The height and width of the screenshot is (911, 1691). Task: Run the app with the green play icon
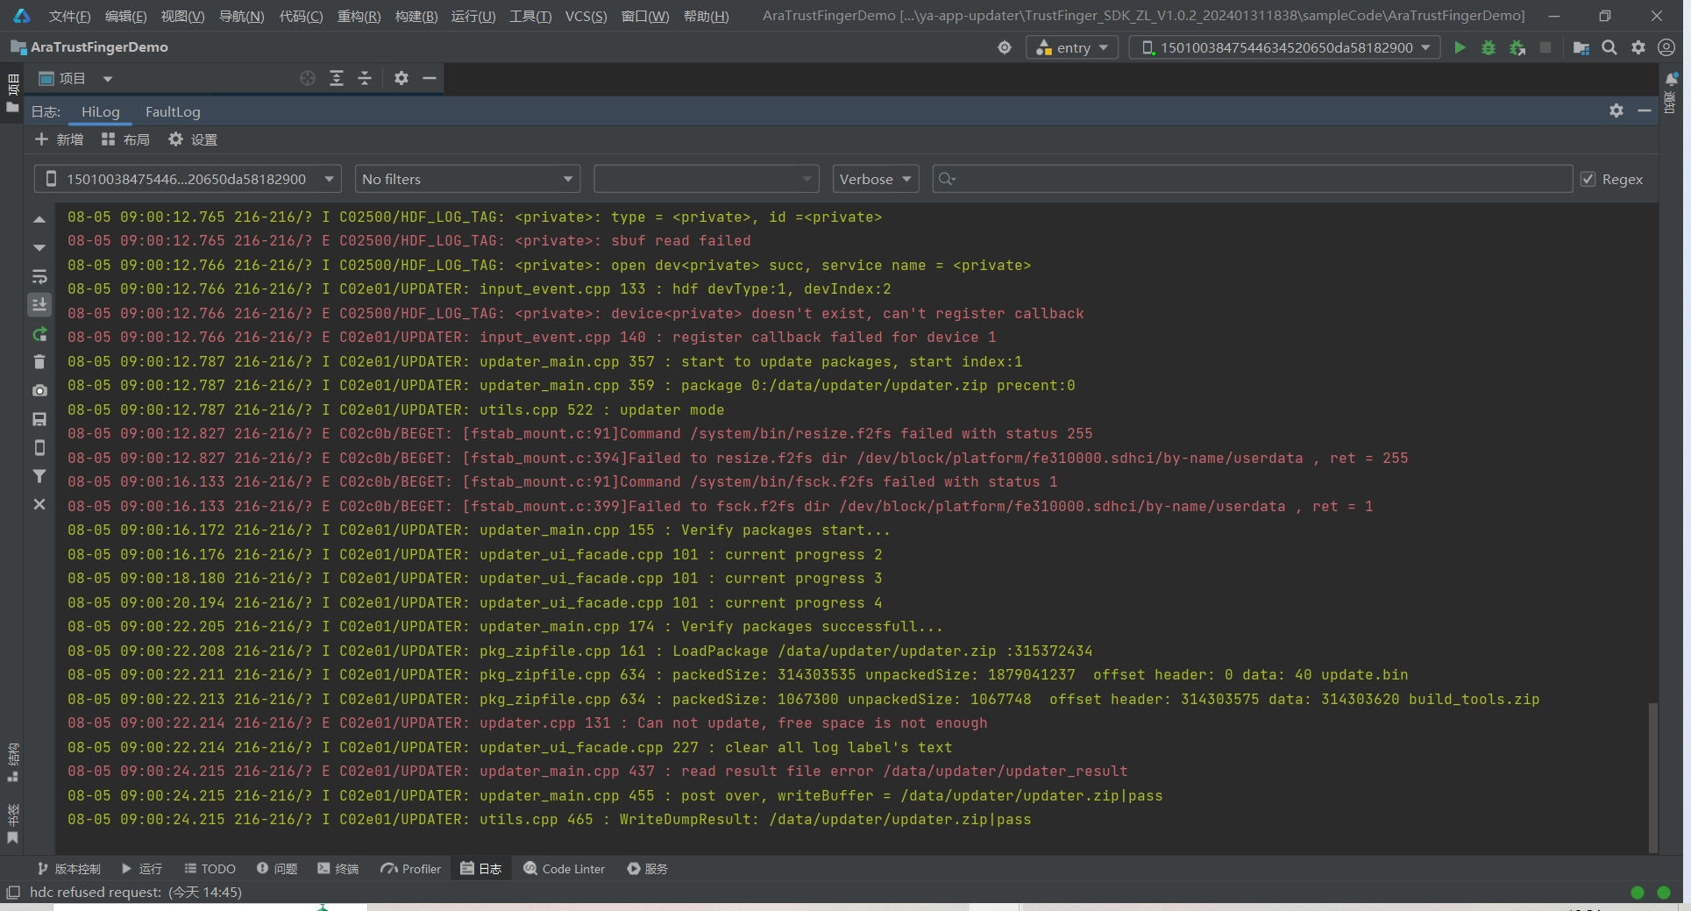coord(1460,47)
